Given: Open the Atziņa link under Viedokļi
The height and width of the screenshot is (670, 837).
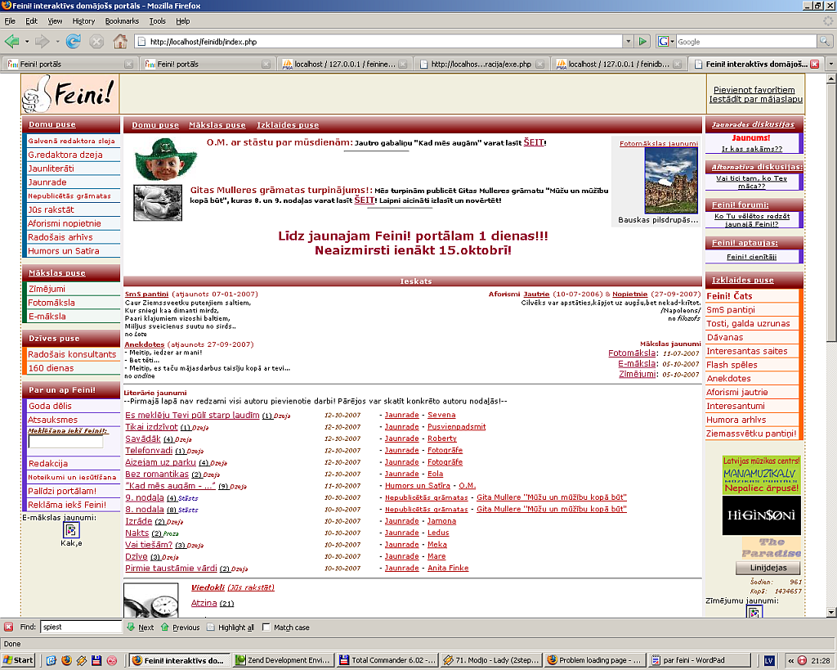Looking at the screenshot, I should point(204,603).
